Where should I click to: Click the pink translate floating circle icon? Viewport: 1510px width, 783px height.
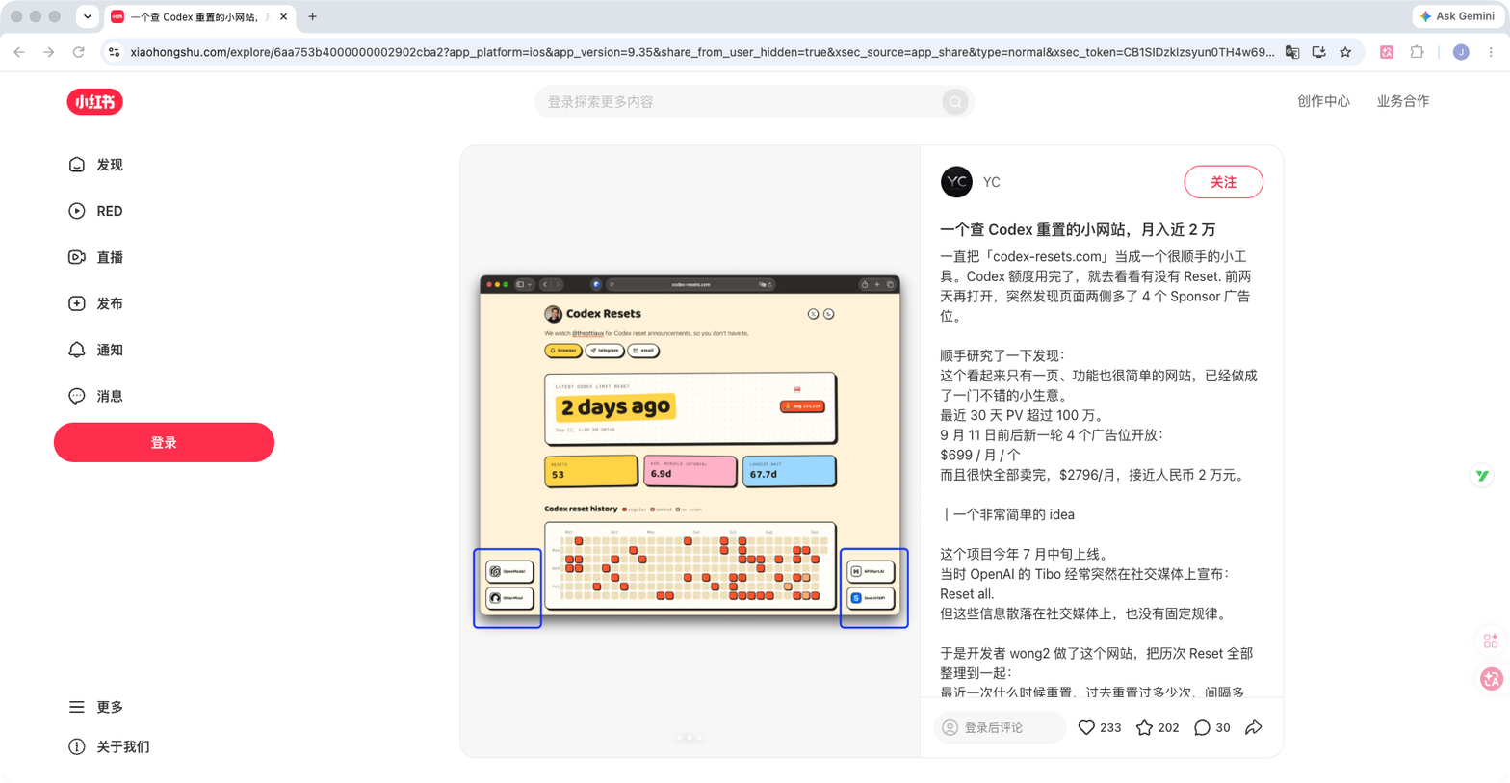pos(1492,678)
